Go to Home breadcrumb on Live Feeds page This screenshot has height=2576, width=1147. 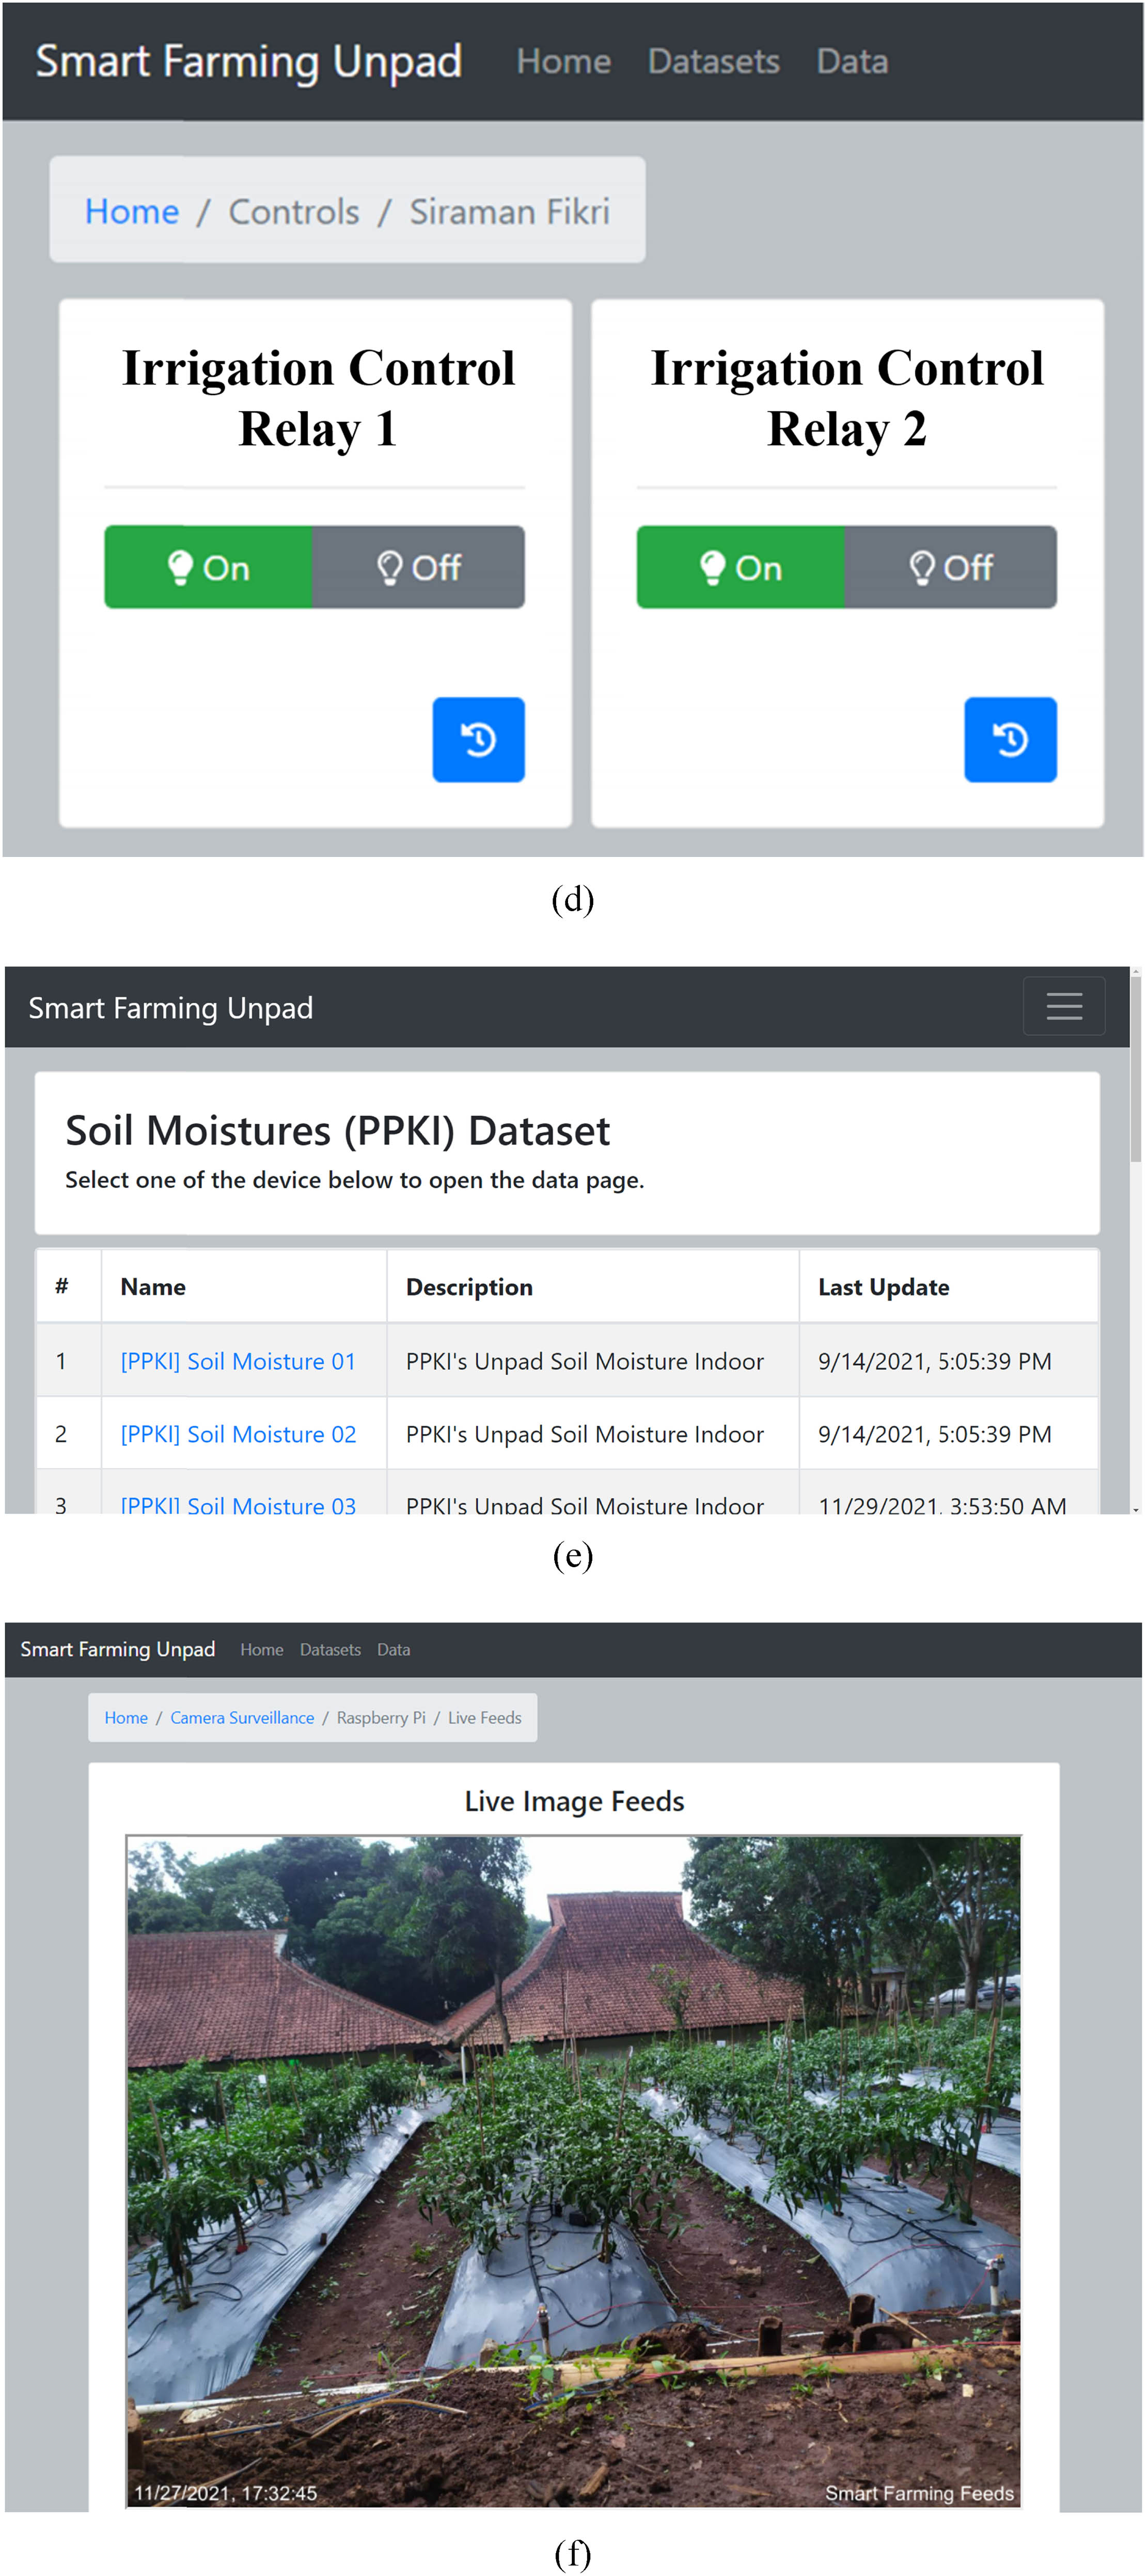(126, 1717)
